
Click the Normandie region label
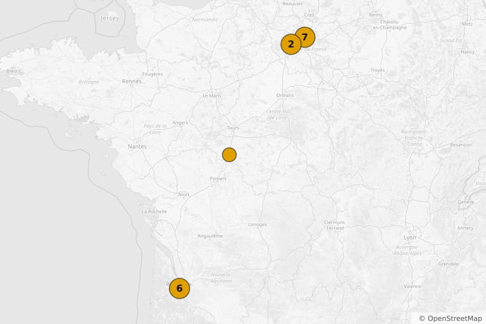205,20
